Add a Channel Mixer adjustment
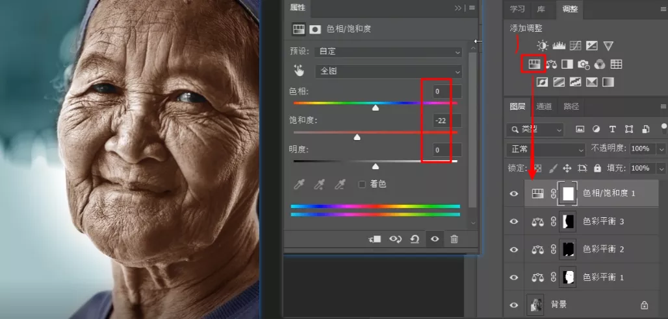Screen dimensions: 668x319 (600, 64)
